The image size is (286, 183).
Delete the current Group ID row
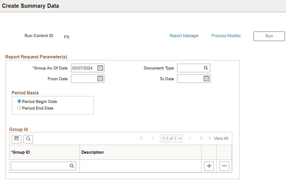point(224,166)
